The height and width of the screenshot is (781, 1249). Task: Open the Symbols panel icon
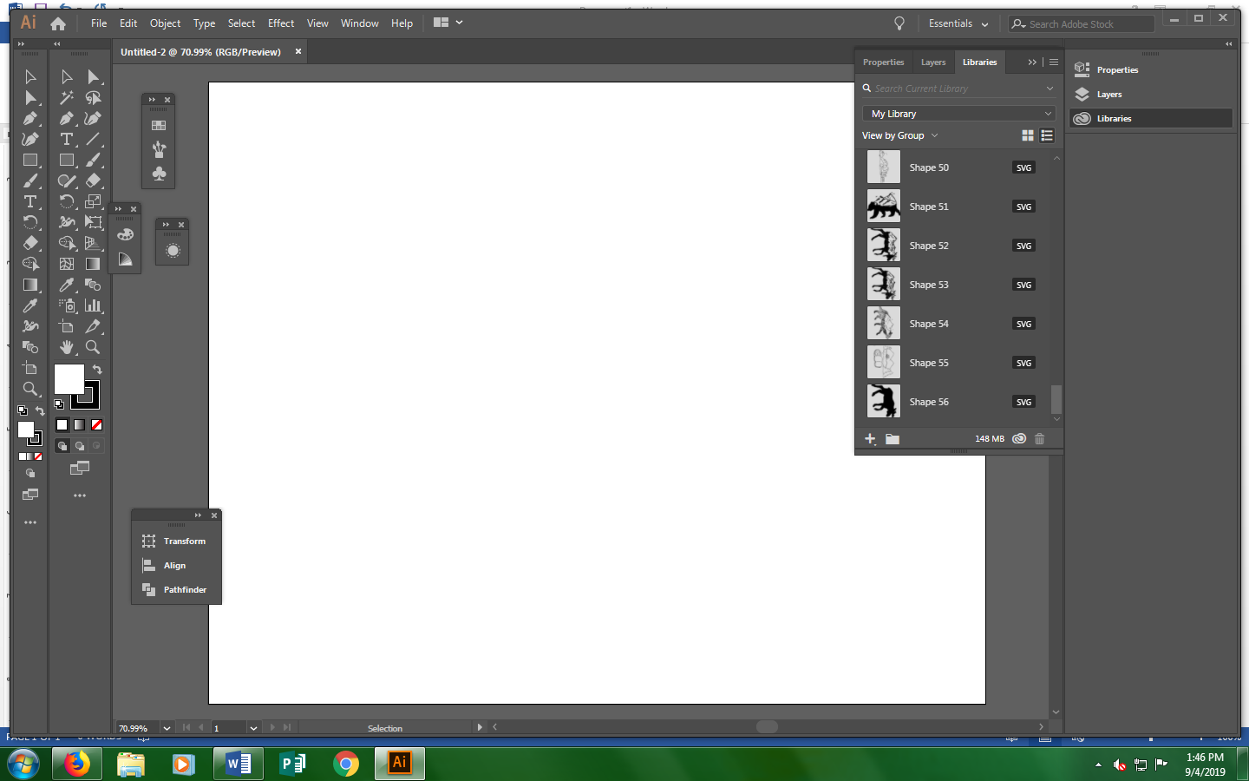pos(159,174)
